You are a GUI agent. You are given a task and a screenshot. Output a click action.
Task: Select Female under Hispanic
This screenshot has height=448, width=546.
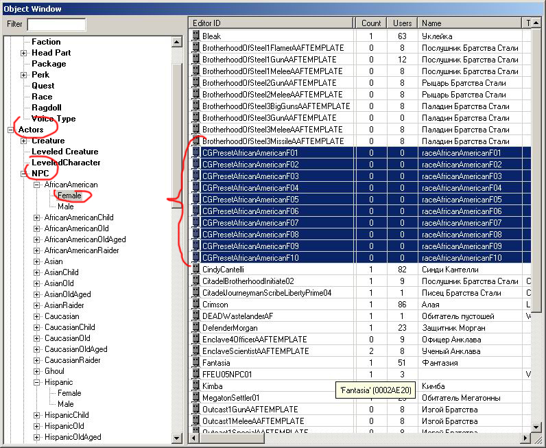[69, 393]
